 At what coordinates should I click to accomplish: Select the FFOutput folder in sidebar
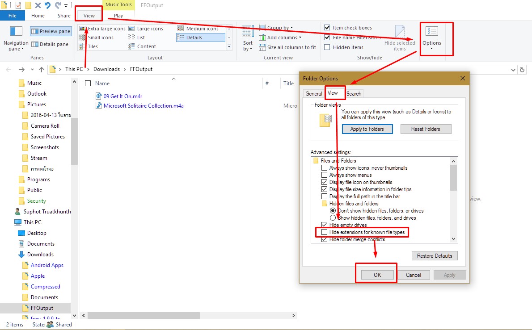[x=42, y=308]
